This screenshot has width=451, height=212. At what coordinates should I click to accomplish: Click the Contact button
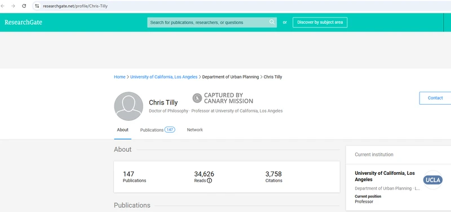(x=435, y=98)
